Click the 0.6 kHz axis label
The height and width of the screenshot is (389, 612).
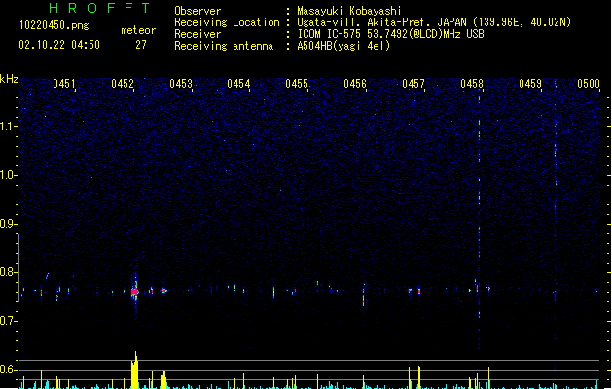(8, 370)
